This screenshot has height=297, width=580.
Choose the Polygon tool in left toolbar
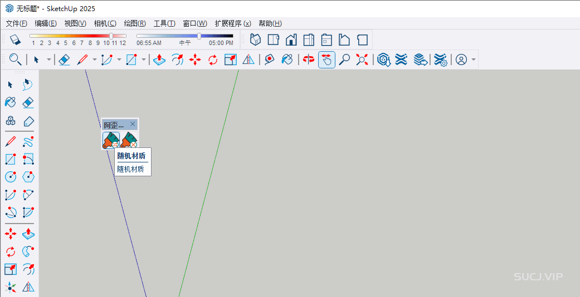pyautogui.click(x=28, y=177)
